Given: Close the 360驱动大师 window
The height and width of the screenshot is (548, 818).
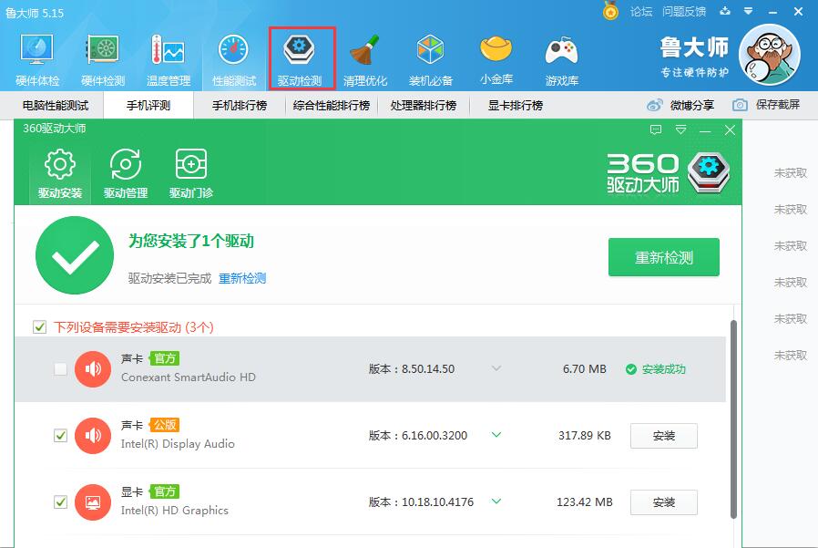Looking at the screenshot, I should click(730, 129).
